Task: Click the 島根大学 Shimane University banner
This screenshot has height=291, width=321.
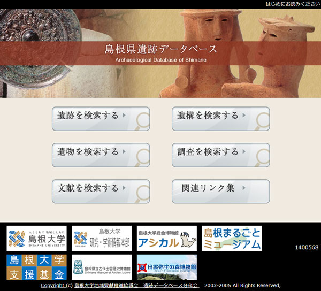Action: (36, 239)
